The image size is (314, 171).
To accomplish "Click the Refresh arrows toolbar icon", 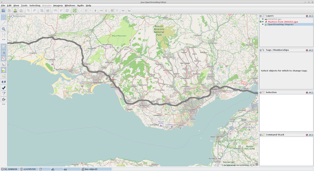I will [x=67, y=10].
